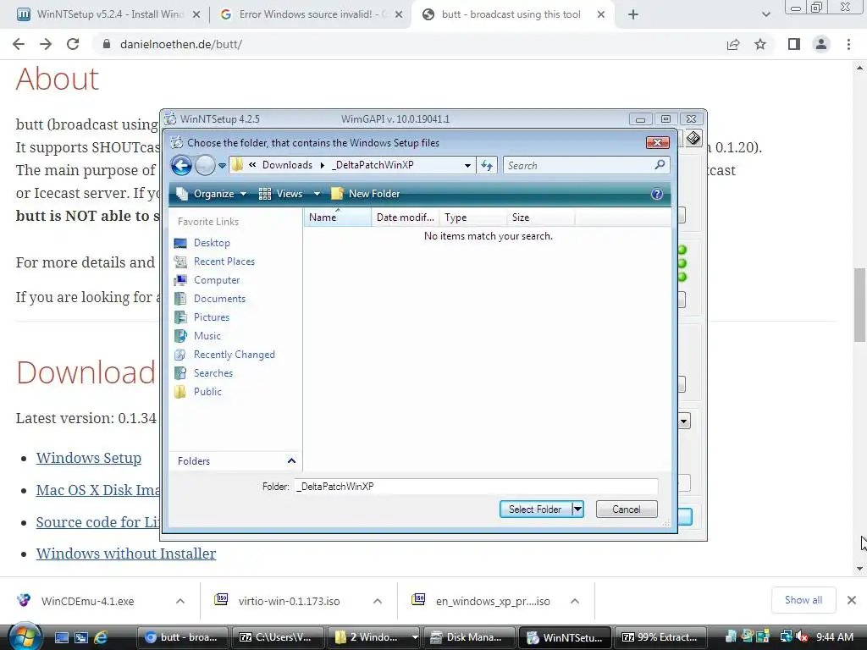Viewport: 867px width, 650px height.
Task: Bookmark this page with star icon
Action: pos(760,44)
